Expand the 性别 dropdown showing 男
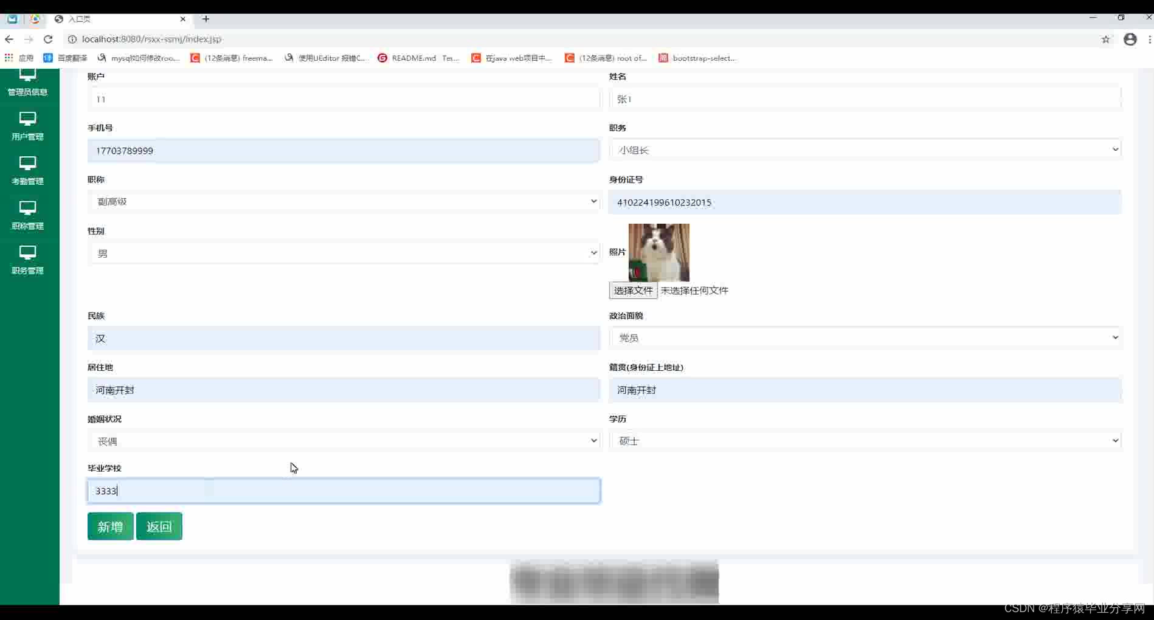This screenshot has height=620, width=1154. coord(344,253)
